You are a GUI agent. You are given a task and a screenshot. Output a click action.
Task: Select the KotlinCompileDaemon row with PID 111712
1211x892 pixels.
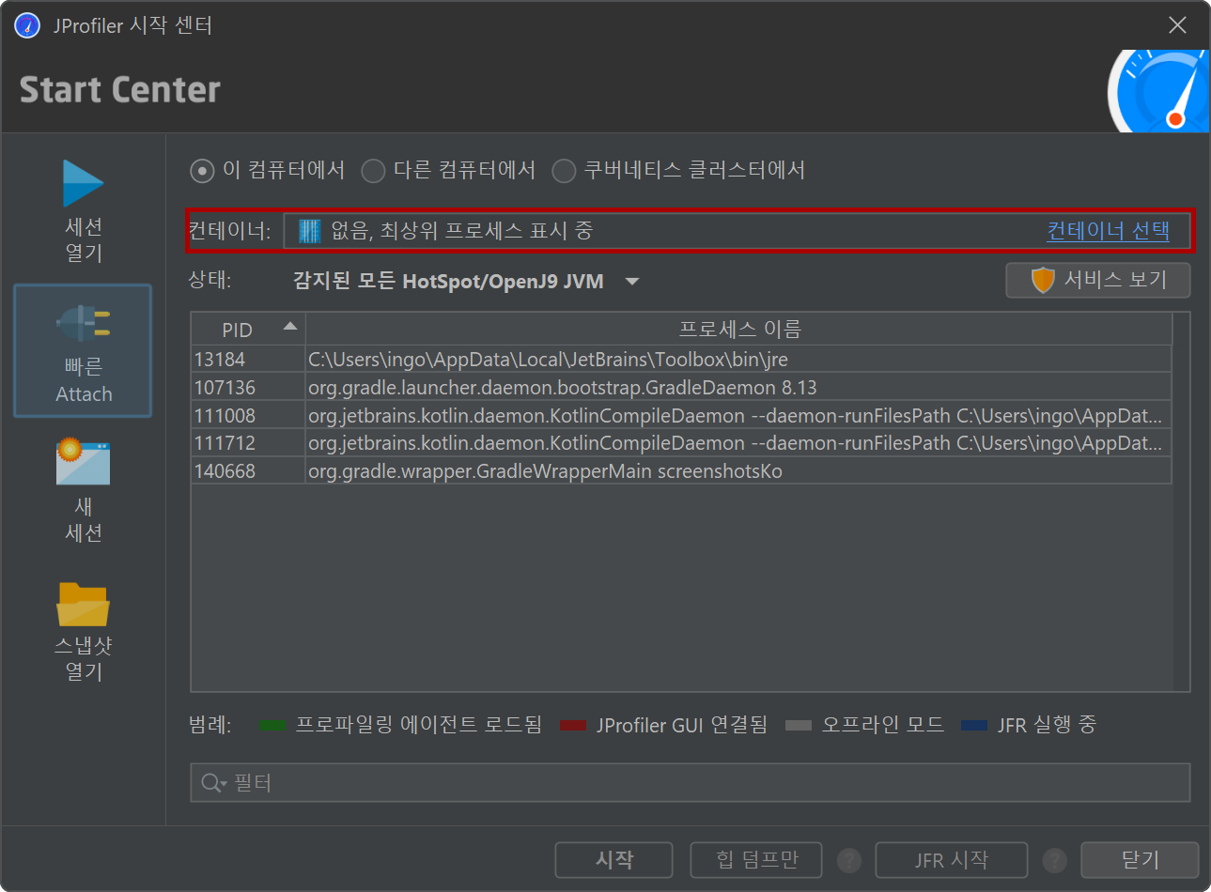(681, 442)
